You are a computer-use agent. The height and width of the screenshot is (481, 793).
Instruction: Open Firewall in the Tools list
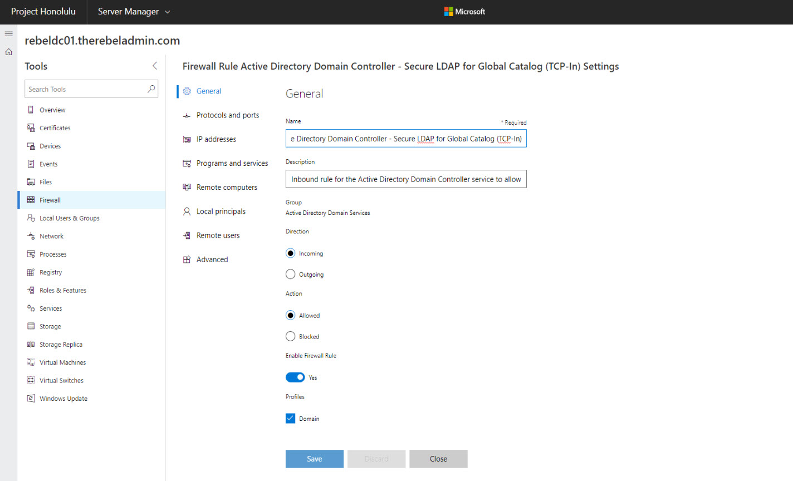pos(92,200)
